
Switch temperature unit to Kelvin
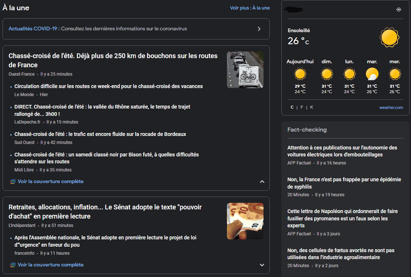pos(311,107)
